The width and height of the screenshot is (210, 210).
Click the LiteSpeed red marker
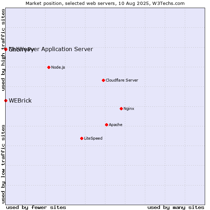click(x=82, y=138)
